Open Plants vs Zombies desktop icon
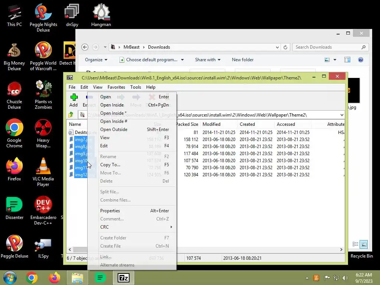This screenshot has width=380, height=285. [43, 95]
